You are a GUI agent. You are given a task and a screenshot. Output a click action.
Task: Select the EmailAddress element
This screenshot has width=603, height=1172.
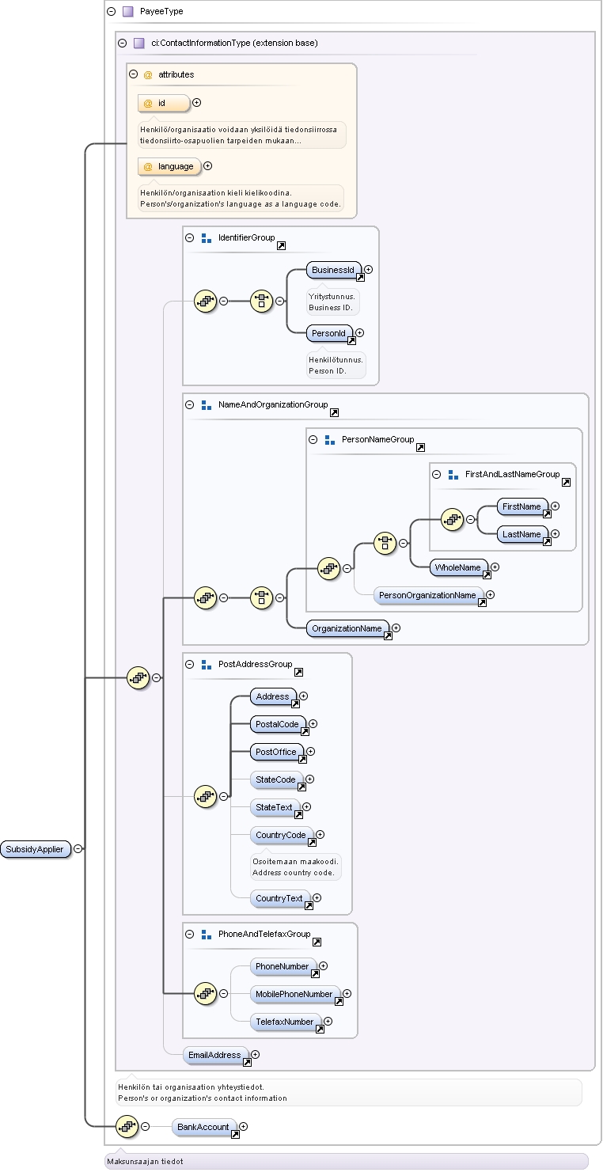[x=215, y=1055]
